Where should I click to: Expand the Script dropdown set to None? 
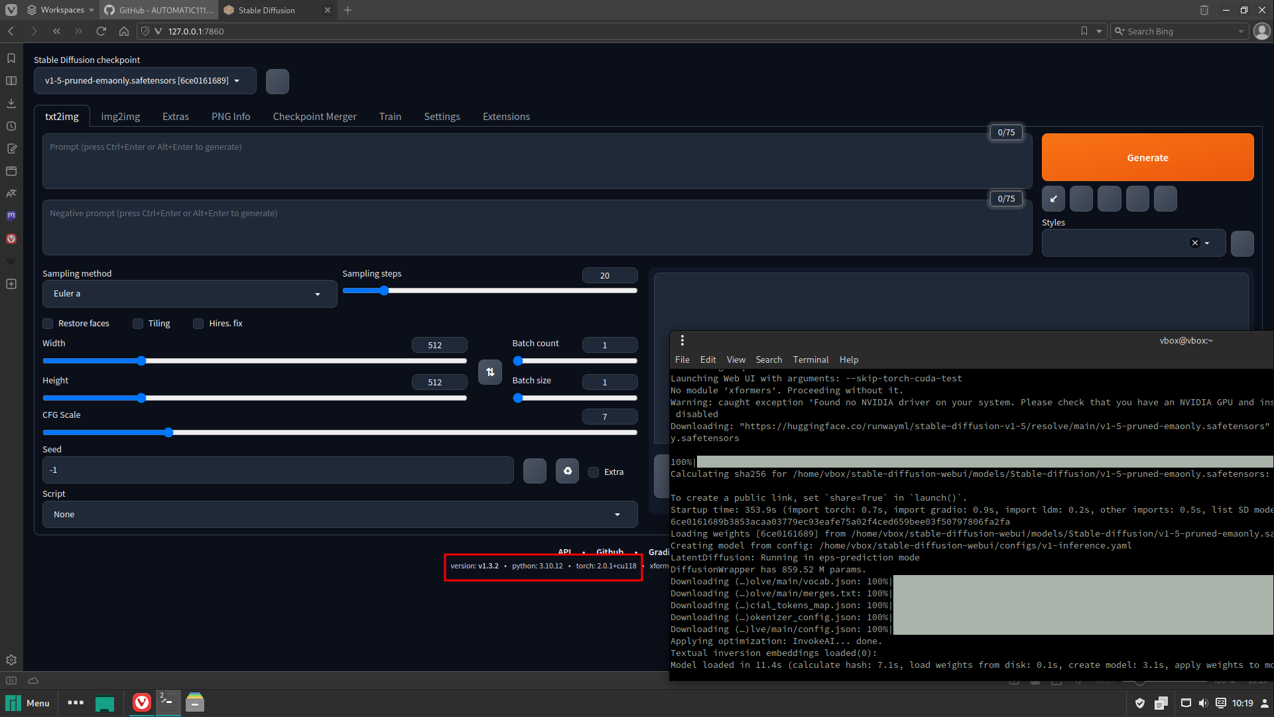point(340,515)
